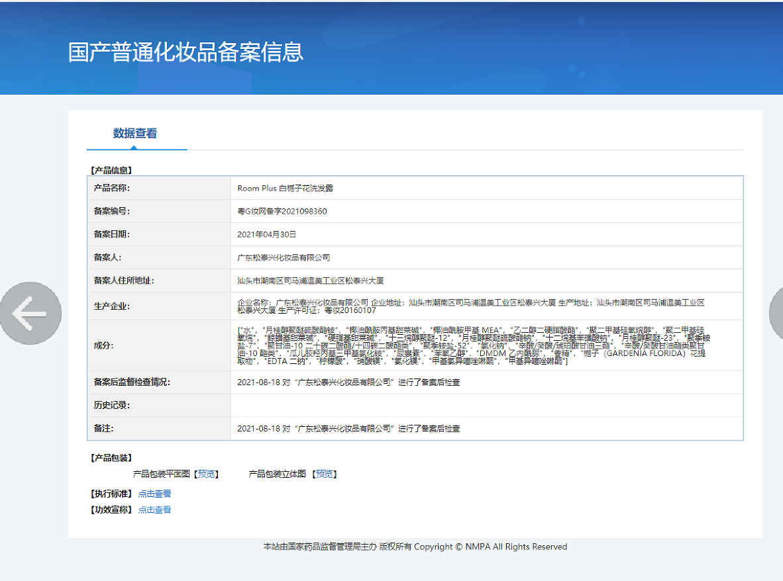This screenshot has height=581, width=783.
Task: Click 广东松泰兴化妆品有限公司 in the 备案人 row
Action: [x=284, y=257]
